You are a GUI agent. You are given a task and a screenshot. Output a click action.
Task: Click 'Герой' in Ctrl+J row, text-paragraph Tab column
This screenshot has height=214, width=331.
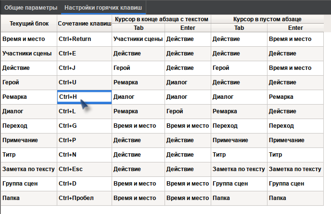[138, 68]
